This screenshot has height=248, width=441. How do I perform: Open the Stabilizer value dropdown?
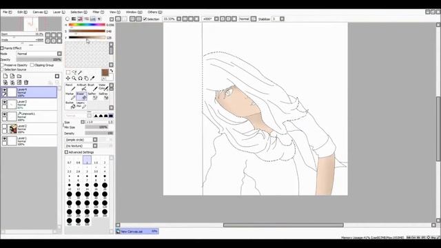click(282, 19)
